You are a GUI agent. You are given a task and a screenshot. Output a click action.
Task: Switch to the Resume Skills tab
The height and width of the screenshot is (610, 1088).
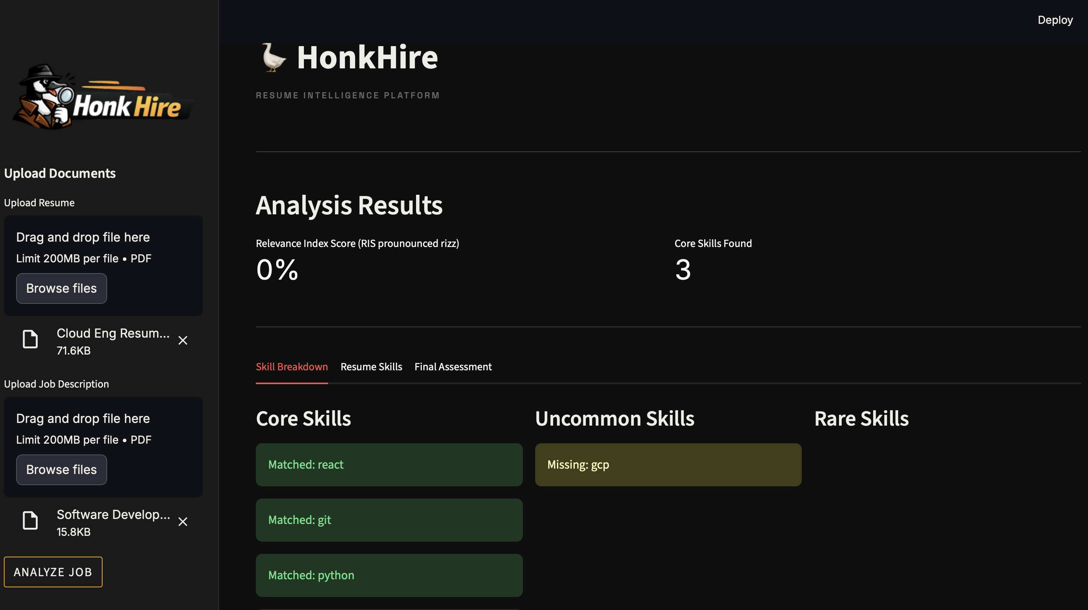[371, 367]
